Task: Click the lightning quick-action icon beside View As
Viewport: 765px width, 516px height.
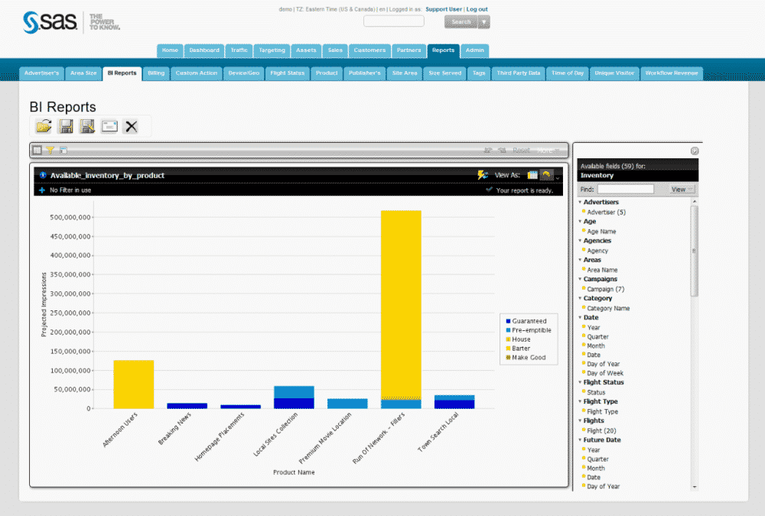Action: 483,175
